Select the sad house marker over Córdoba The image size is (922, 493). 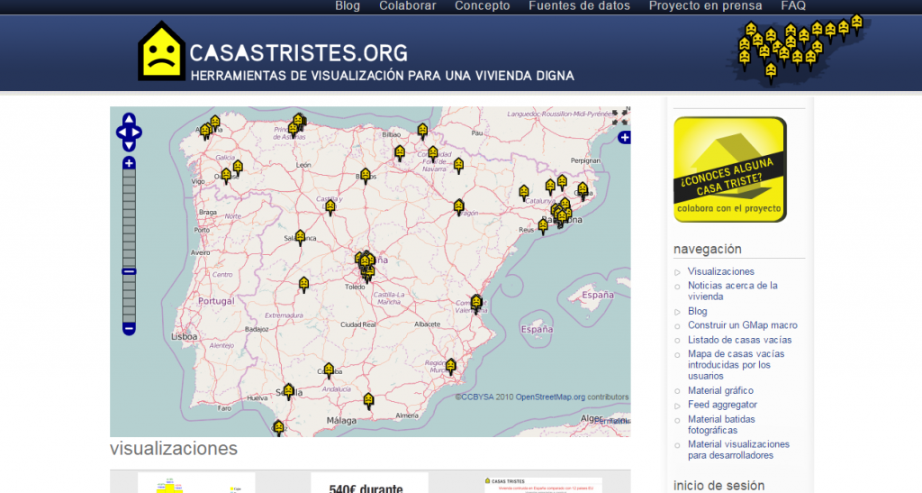[329, 370]
